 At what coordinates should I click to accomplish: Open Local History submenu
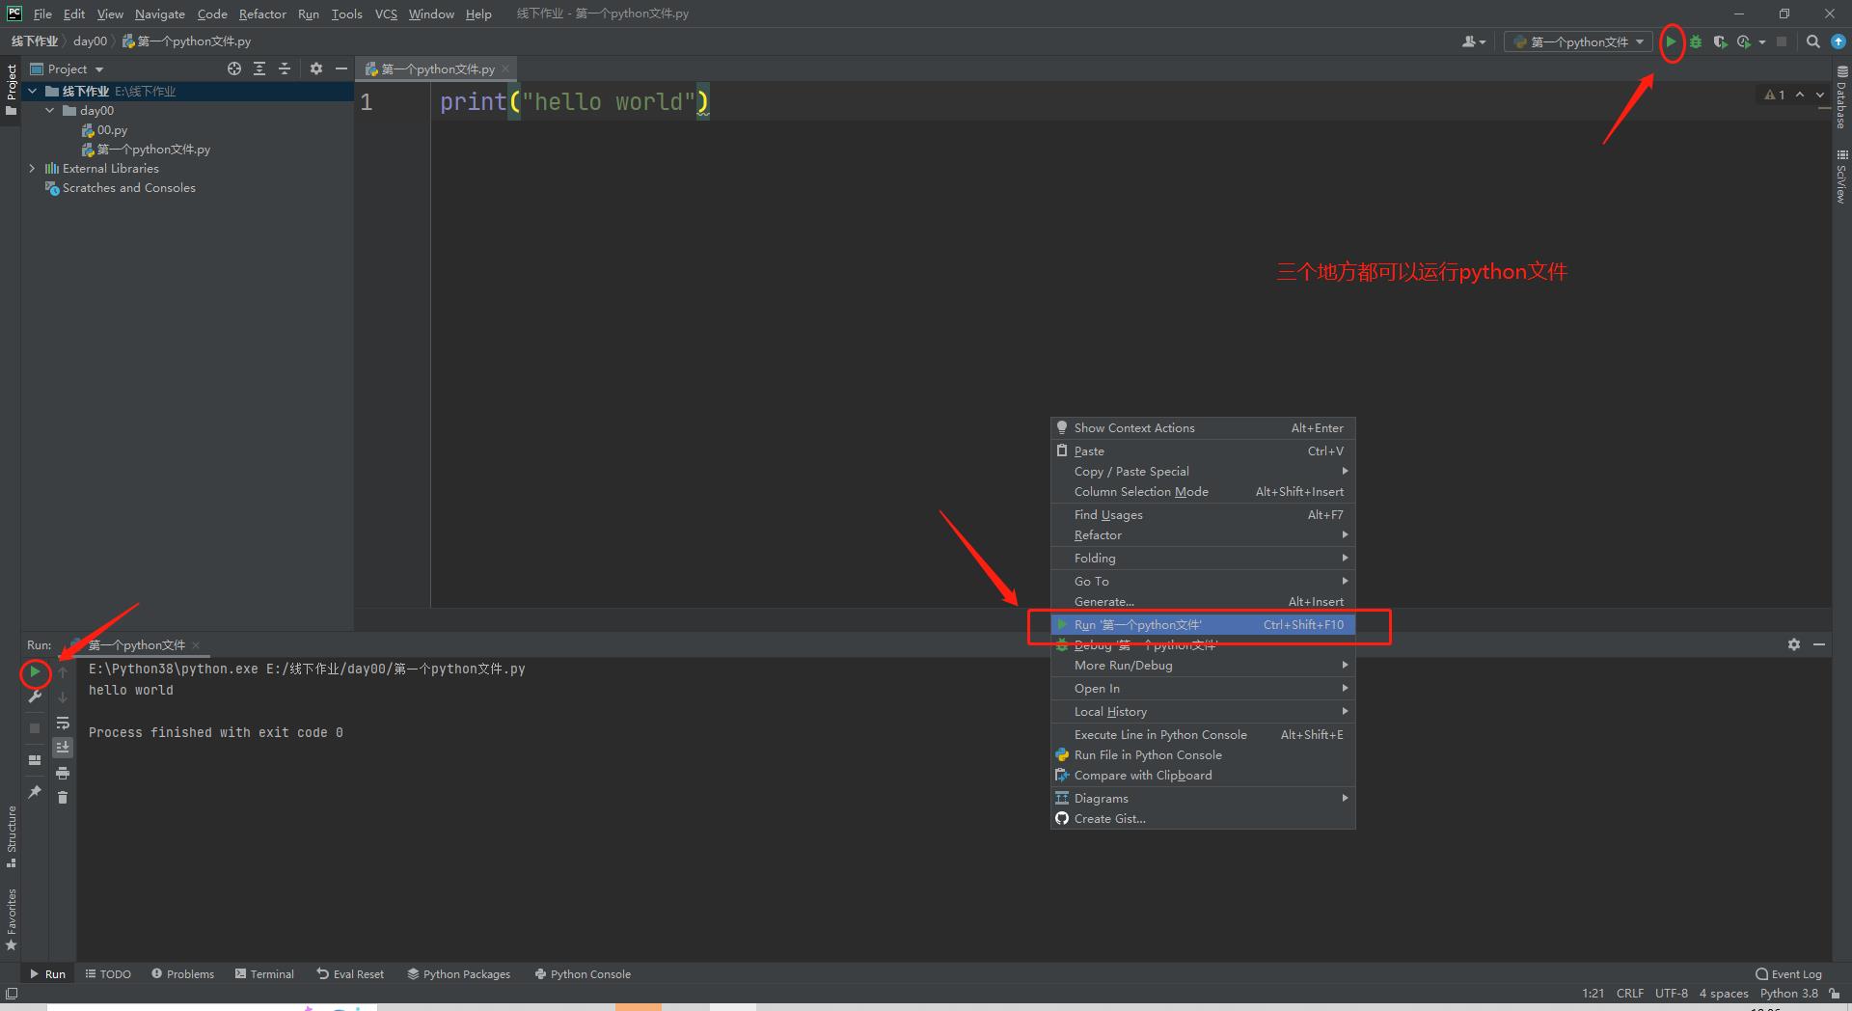[x=1203, y=711]
